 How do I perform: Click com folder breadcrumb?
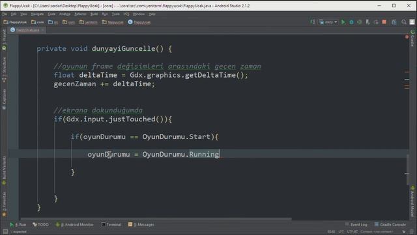[68, 22]
